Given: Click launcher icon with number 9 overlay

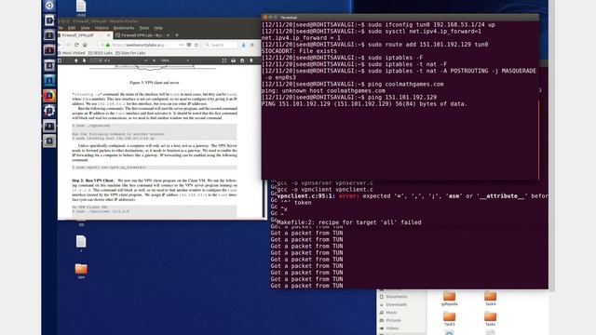Looking at the screenshot, I should pos(49,141).
